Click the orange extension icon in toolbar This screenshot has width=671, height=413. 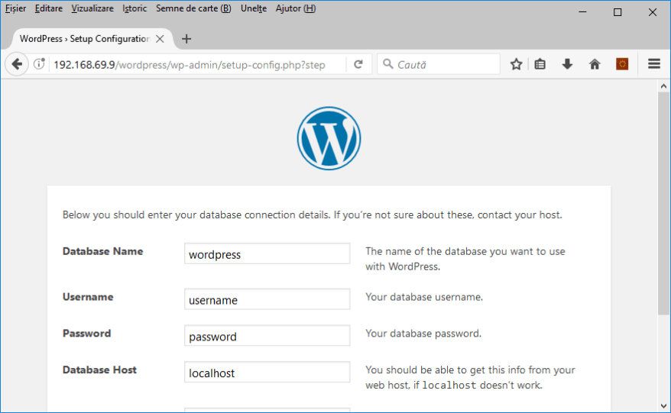click(x=622, y=65)
